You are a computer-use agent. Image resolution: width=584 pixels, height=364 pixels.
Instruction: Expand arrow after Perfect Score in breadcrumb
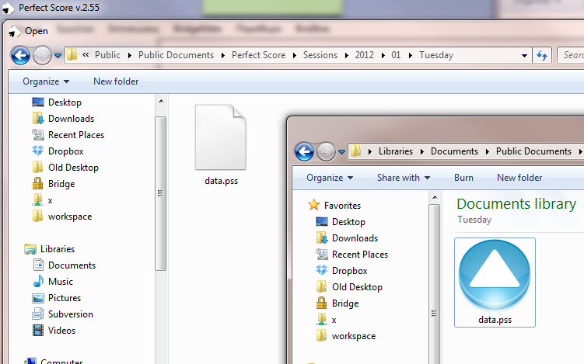coord(294,55)
